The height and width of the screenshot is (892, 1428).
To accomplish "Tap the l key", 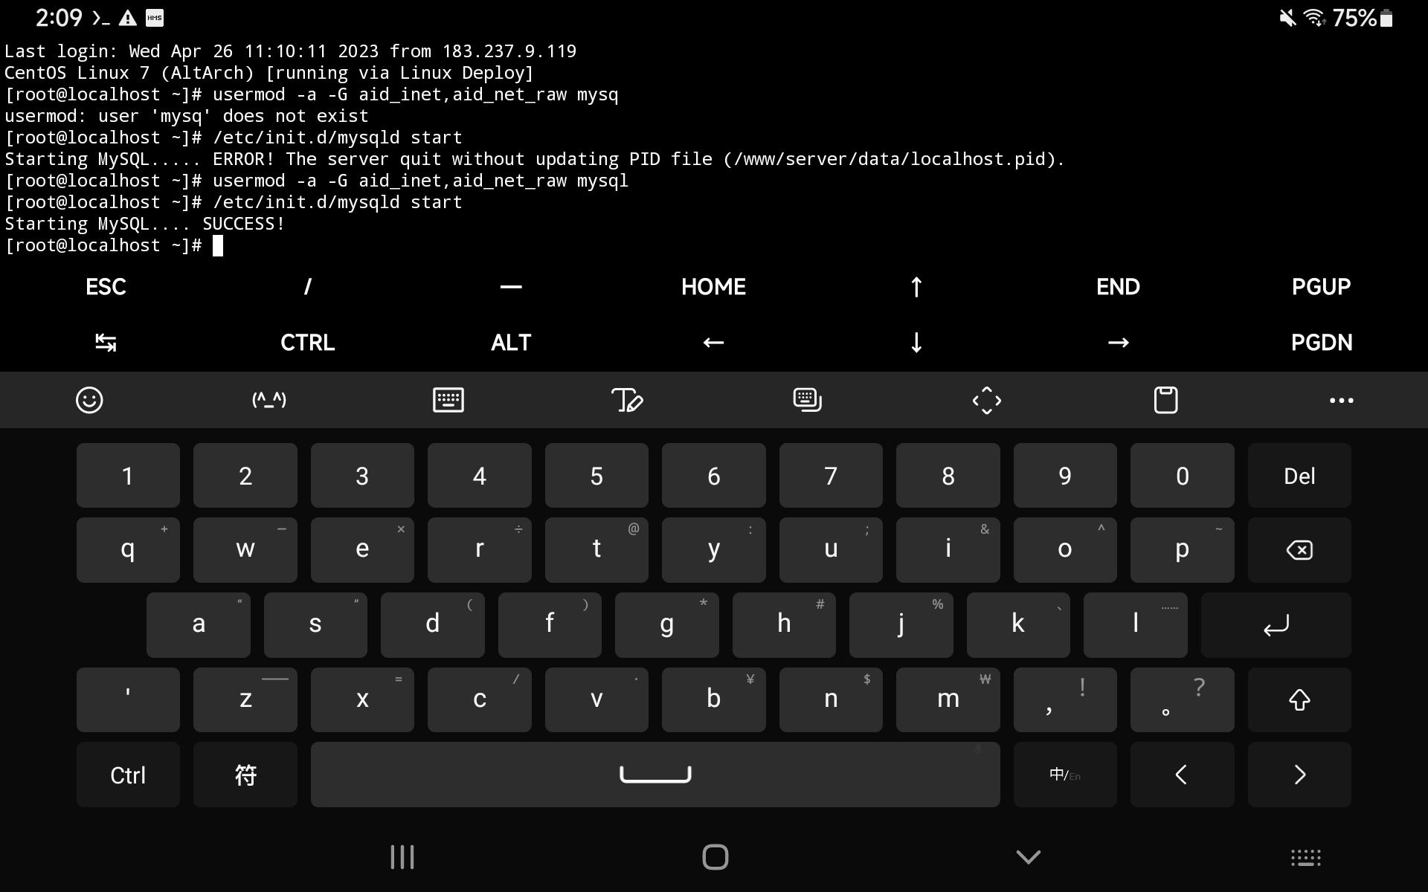I will (1136, 625).
